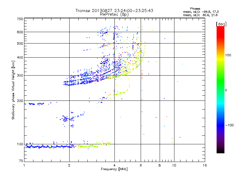Click the x-axis tick label '2'
The height and width of the screenshot is (180, 241).
(x=69, y=165)
